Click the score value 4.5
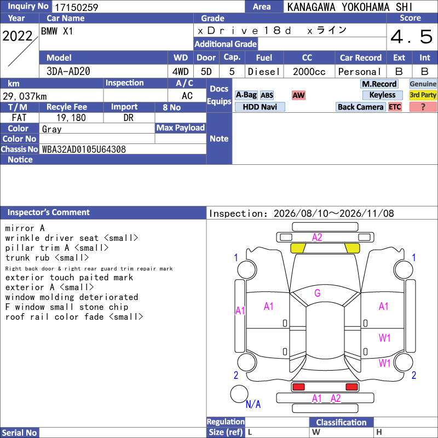The height and width of the screenshot is (438, 438). [412, 37]
